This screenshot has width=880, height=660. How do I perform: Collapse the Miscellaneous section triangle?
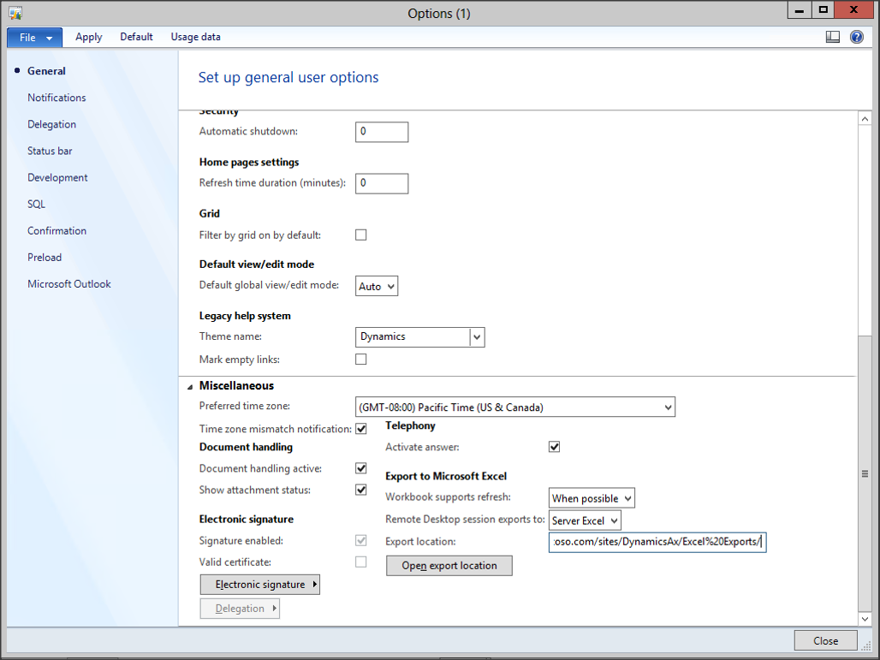tap(190, 386)
